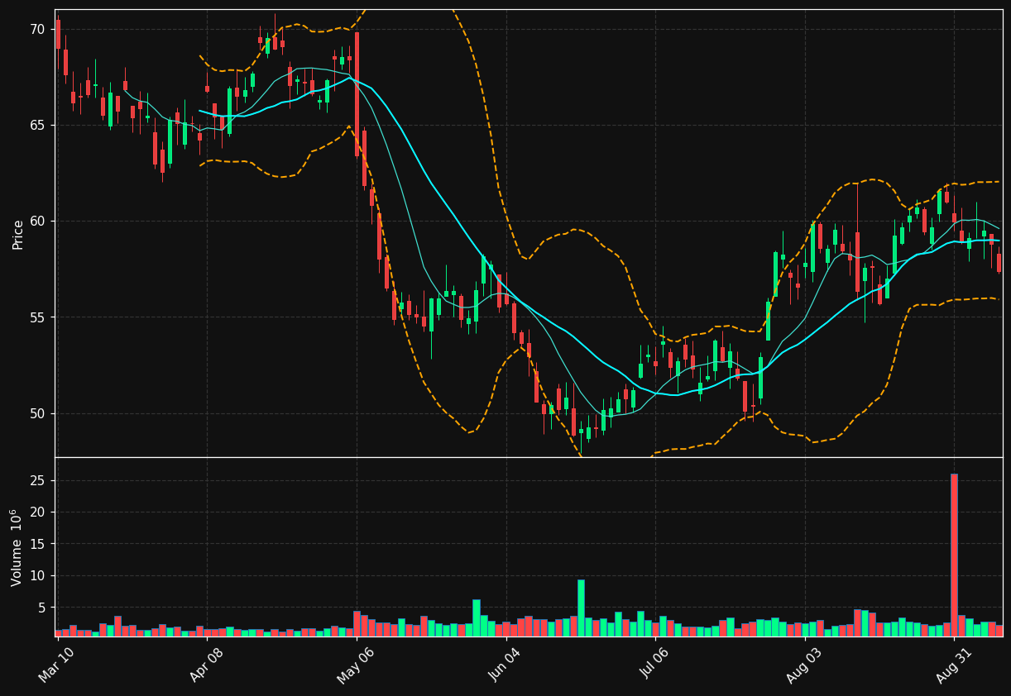Click the Aug 03 date label

[x=804, y=665]
